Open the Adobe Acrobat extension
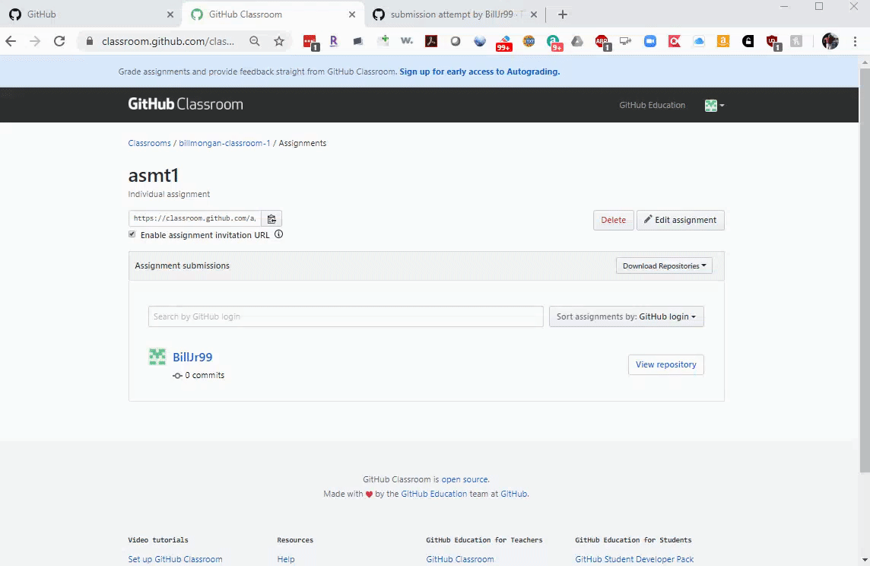The height and width of the screenshot is (566, 870). [431, 41]
